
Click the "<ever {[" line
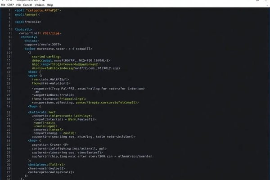[35, 76]
